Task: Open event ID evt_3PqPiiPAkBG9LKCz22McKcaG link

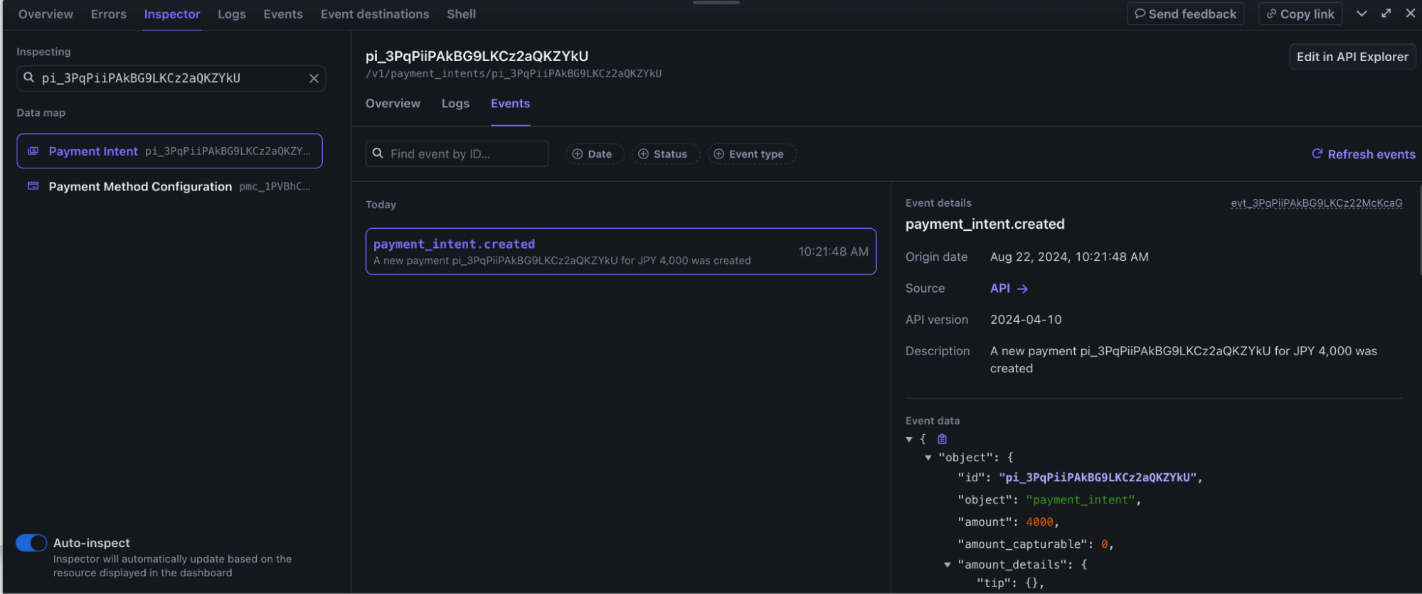Action: tap(1317, 203)
